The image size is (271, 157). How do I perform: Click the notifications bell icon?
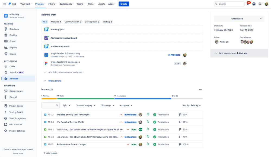pos(248,4)
